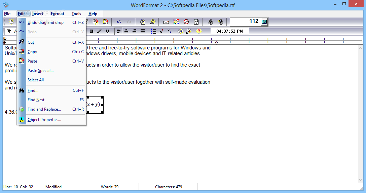This screenshot has height=193, width=366.
Task: Click the blue Undo arrow toolbar icon
Action: (119, 22)
